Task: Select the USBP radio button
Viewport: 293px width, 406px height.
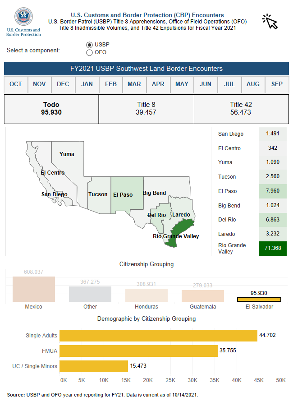Action: pos(89,45)
